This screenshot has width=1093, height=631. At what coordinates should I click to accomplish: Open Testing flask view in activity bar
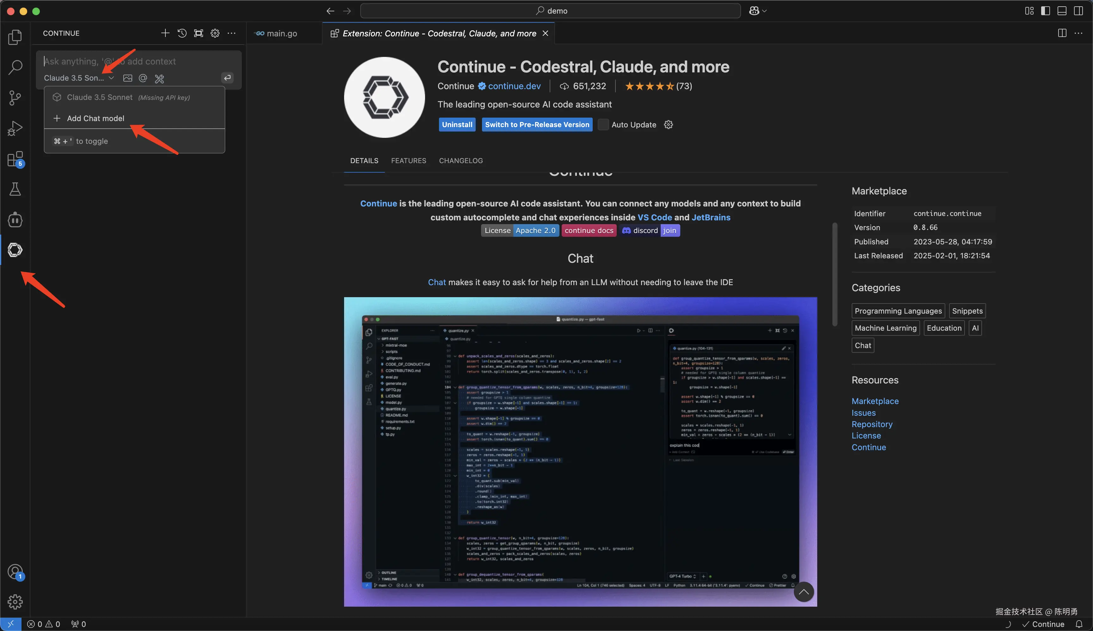pos(15,189)
